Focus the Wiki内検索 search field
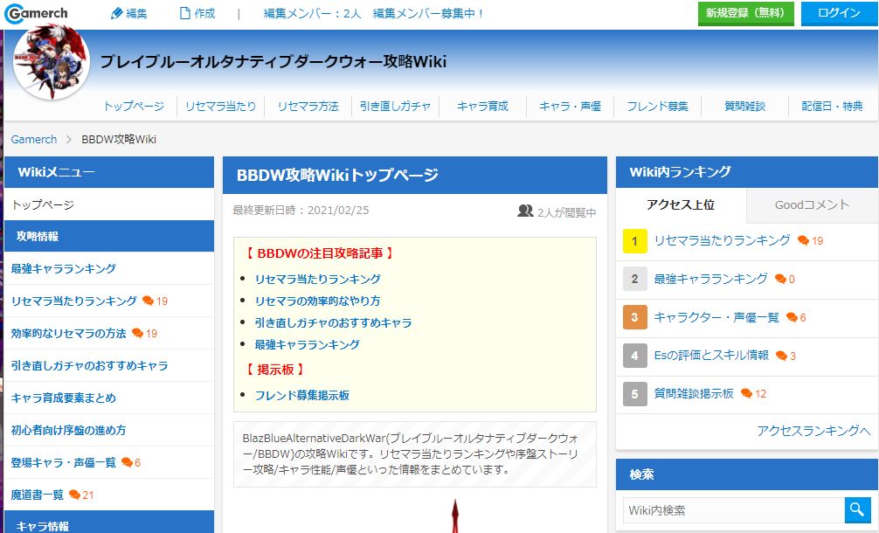The height and width of the screenshot is (533, 879). click(734, 510)
